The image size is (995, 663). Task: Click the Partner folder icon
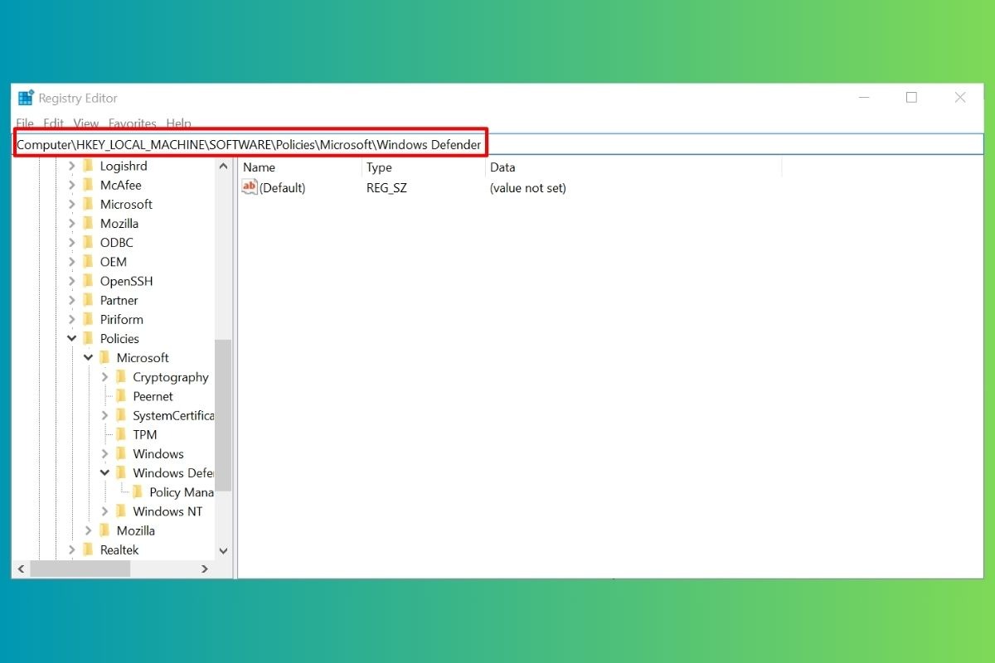(88, 300)
